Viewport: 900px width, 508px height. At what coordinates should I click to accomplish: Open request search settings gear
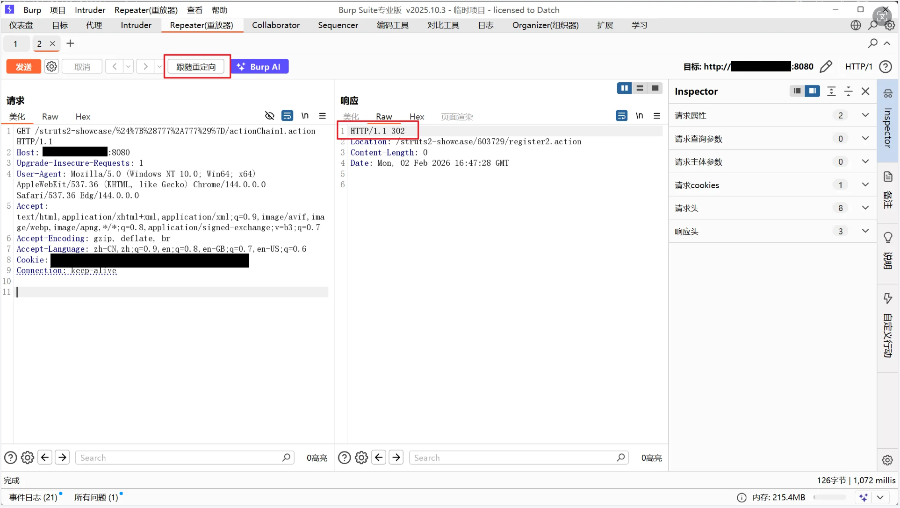click(28, 458)
